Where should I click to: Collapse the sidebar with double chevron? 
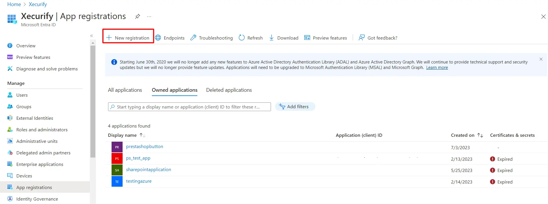click(92, 36)
